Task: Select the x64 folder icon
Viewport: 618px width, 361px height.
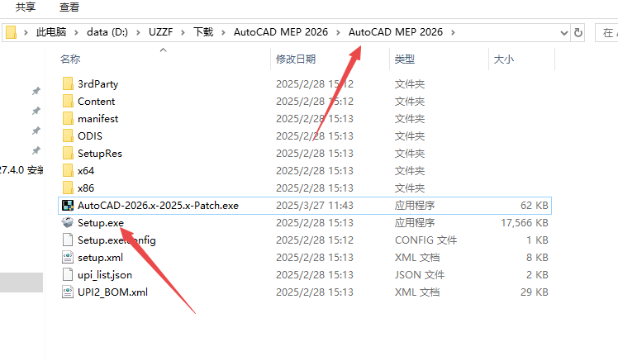Action: pos(68,170)
